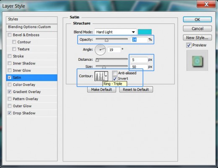
Task: Click the Angle dial control
Action: point(100,50)
